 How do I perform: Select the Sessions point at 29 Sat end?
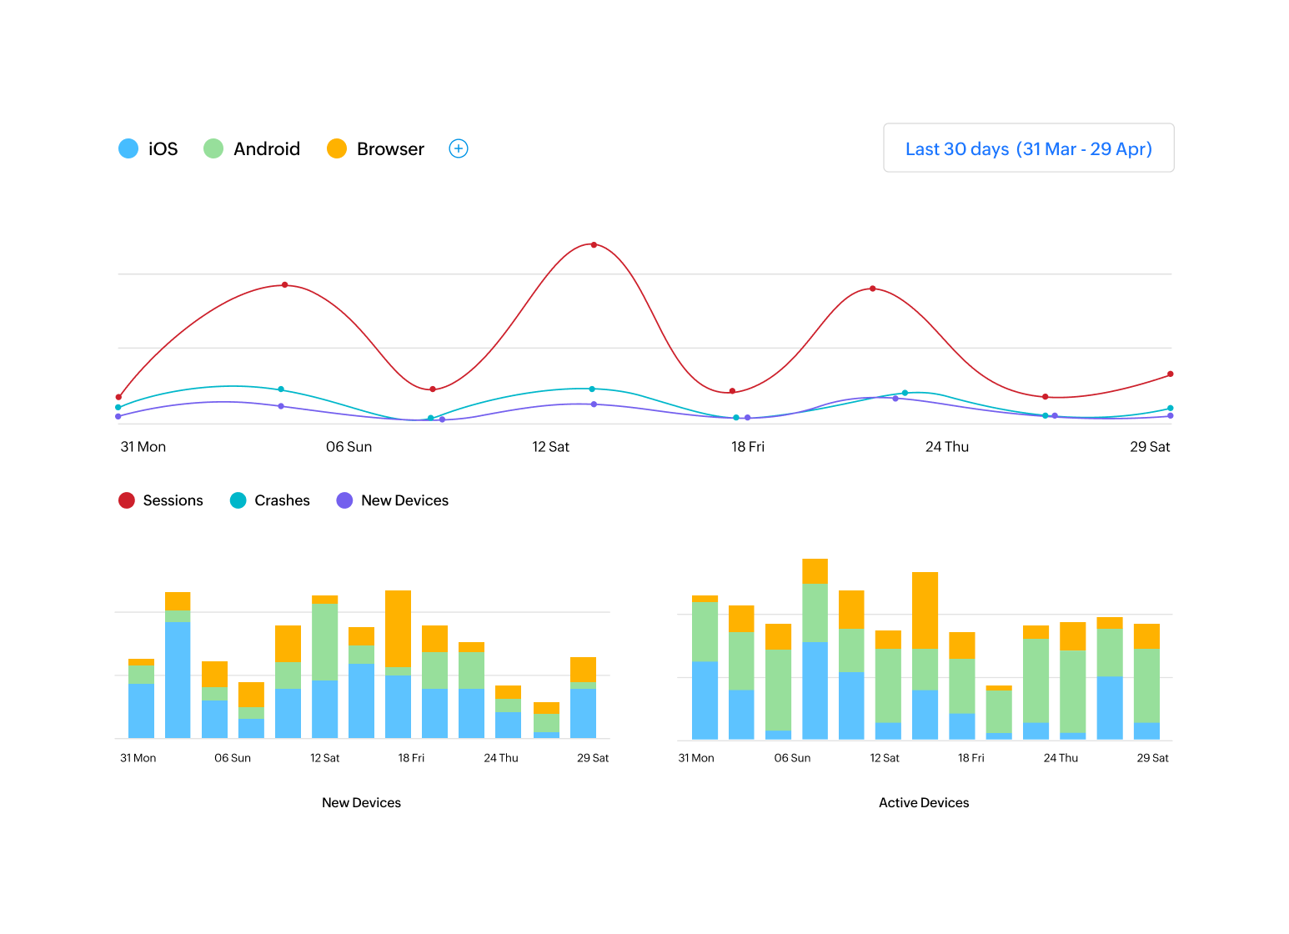[1171, 374]
